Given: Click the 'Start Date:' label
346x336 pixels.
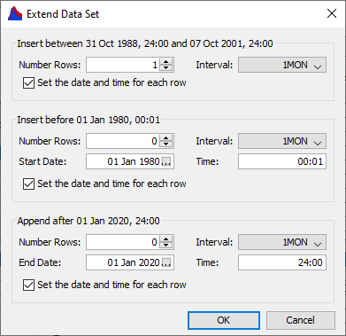Looking at the screenshot, I should pyautogui.click(x=42, y=161).
